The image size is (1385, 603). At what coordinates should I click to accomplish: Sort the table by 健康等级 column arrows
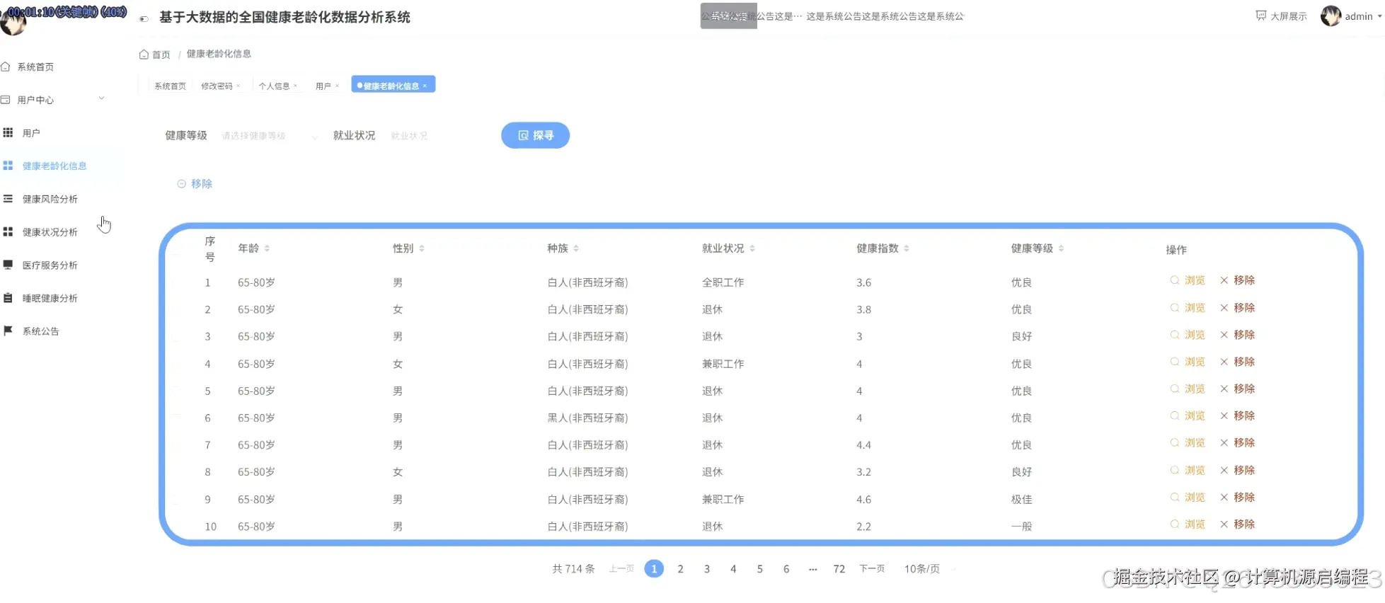[1062, 248]
